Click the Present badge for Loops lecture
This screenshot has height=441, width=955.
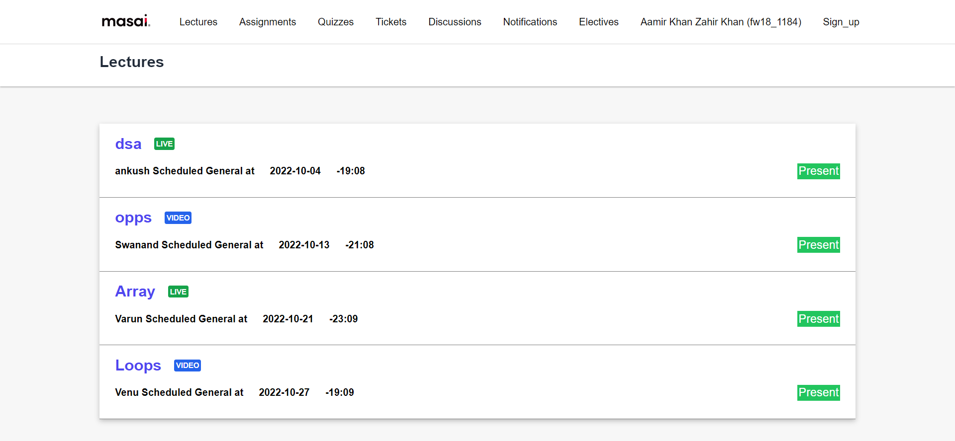818,393
